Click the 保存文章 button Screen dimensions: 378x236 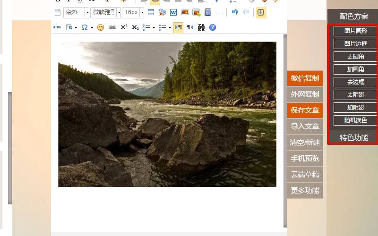click(305, 110)
